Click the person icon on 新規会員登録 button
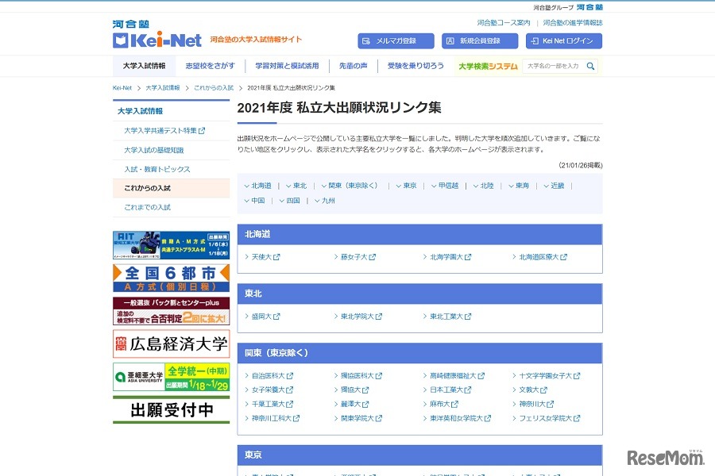Image resolution: width=715 pixels, height=476 pixels. coord(450,40)
